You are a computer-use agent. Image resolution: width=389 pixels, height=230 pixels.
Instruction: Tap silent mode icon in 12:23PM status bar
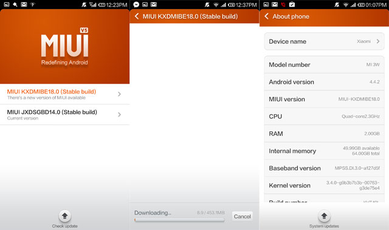(x=84, y=5)
